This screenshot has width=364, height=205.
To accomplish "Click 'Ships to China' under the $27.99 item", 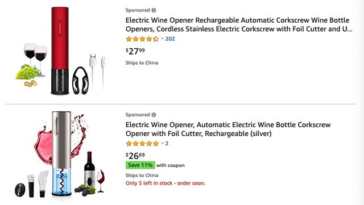I will [x=142, y=63].
